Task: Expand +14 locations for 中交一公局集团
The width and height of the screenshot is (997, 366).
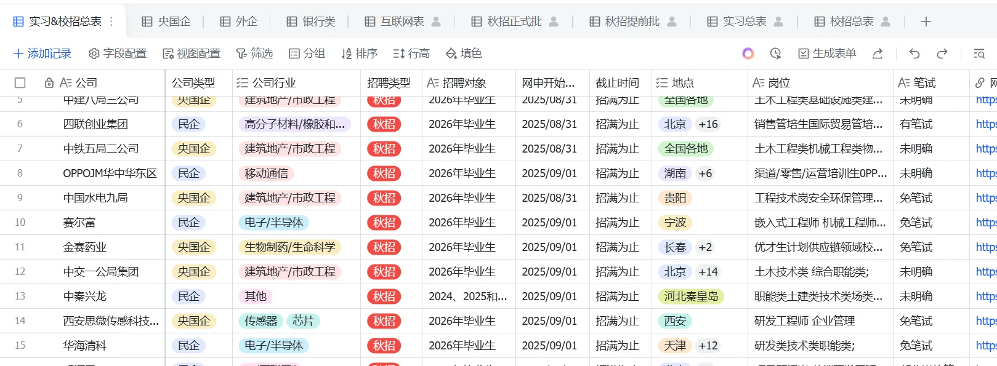Action: [x=708, y=272]
